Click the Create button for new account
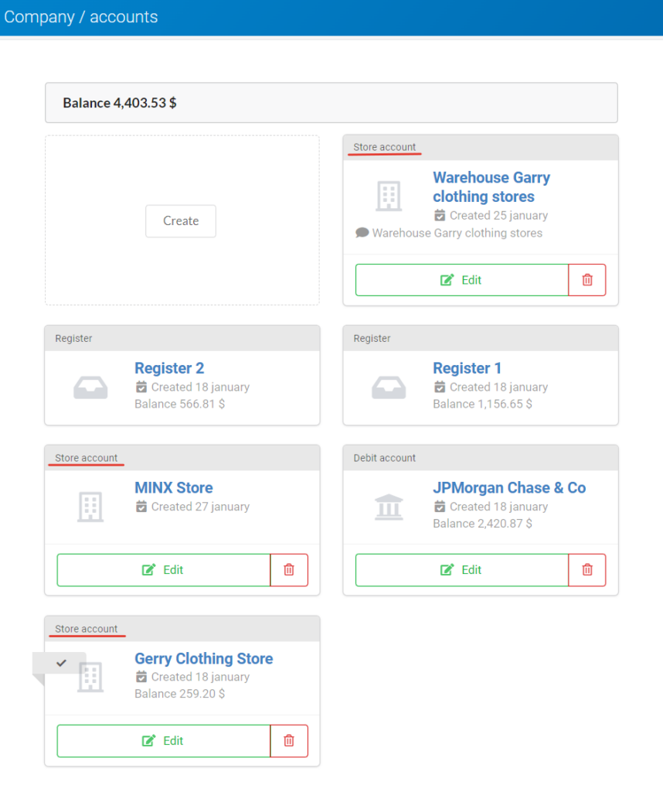663x792 pixels. tap(181, 220)
